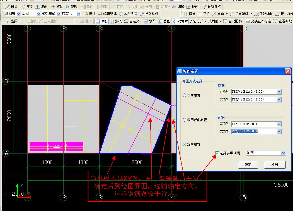Click 尺寸标注 dimension tool
The image size is (293, 211).
[284, 14]
